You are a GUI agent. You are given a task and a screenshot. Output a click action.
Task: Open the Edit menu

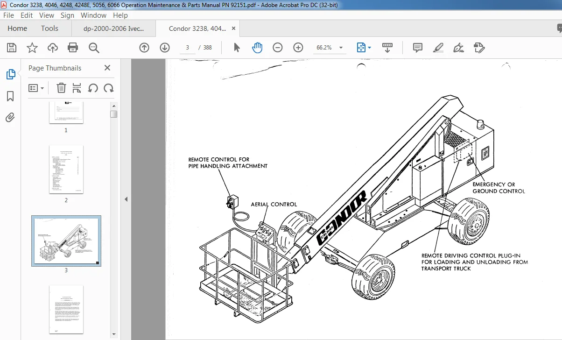point(27,15)
